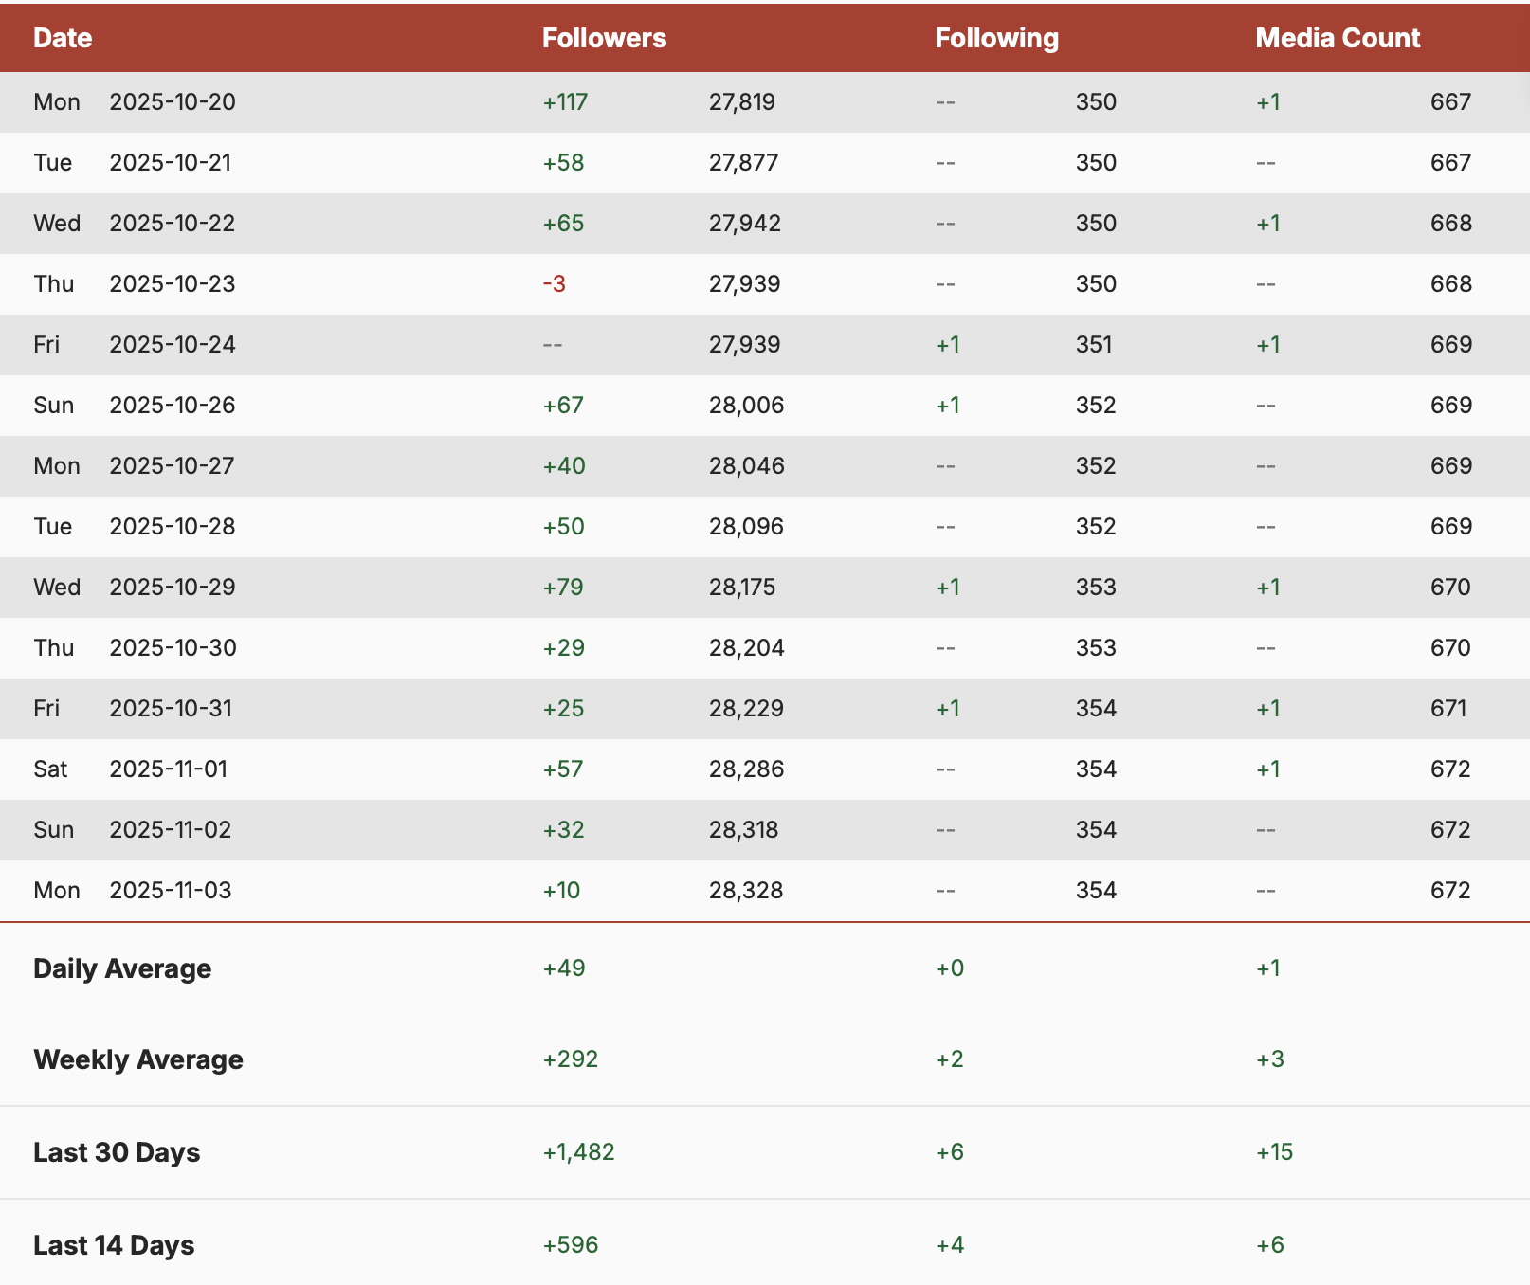1530x1285 pixels.
Task: Click the 28,328 followers total
Action: (746, 891)
